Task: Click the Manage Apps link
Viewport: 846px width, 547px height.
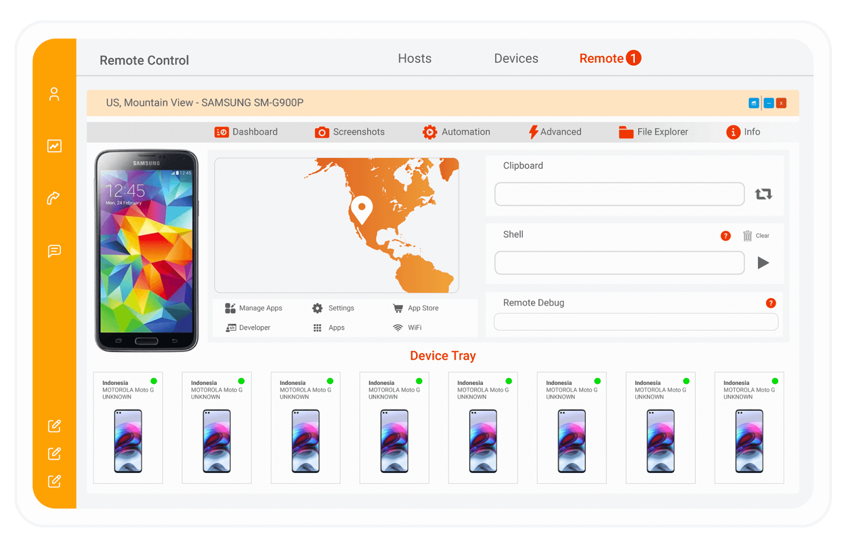Action: pyautogui.click(x=254, y=308)
